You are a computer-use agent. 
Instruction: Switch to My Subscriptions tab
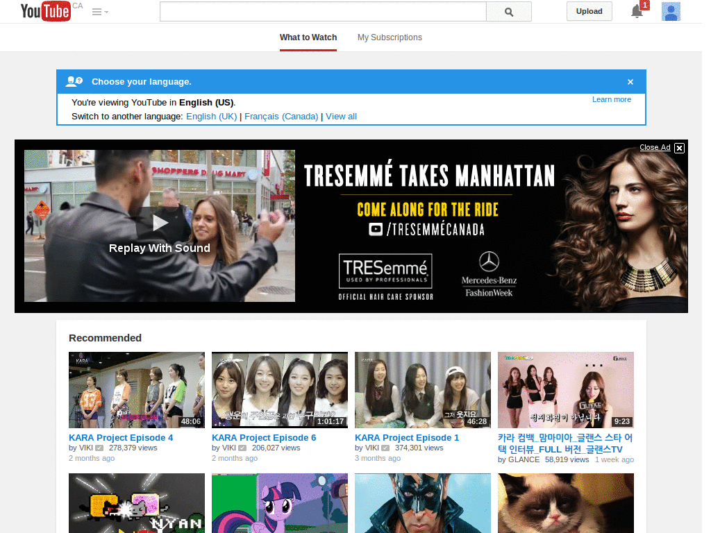390,37
